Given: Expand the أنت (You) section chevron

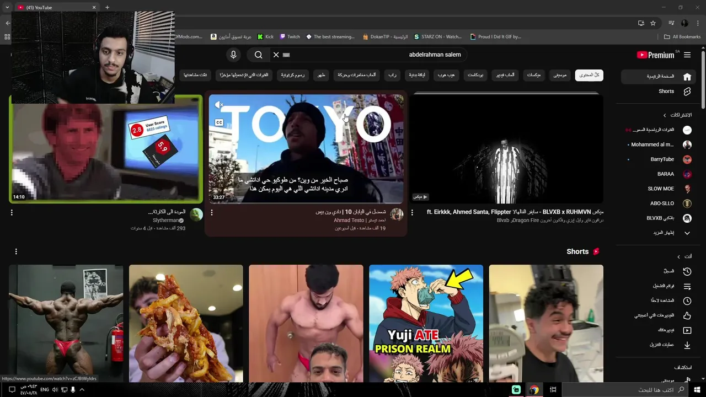Looking at the screenshot, I should click(x=678, y=256).
